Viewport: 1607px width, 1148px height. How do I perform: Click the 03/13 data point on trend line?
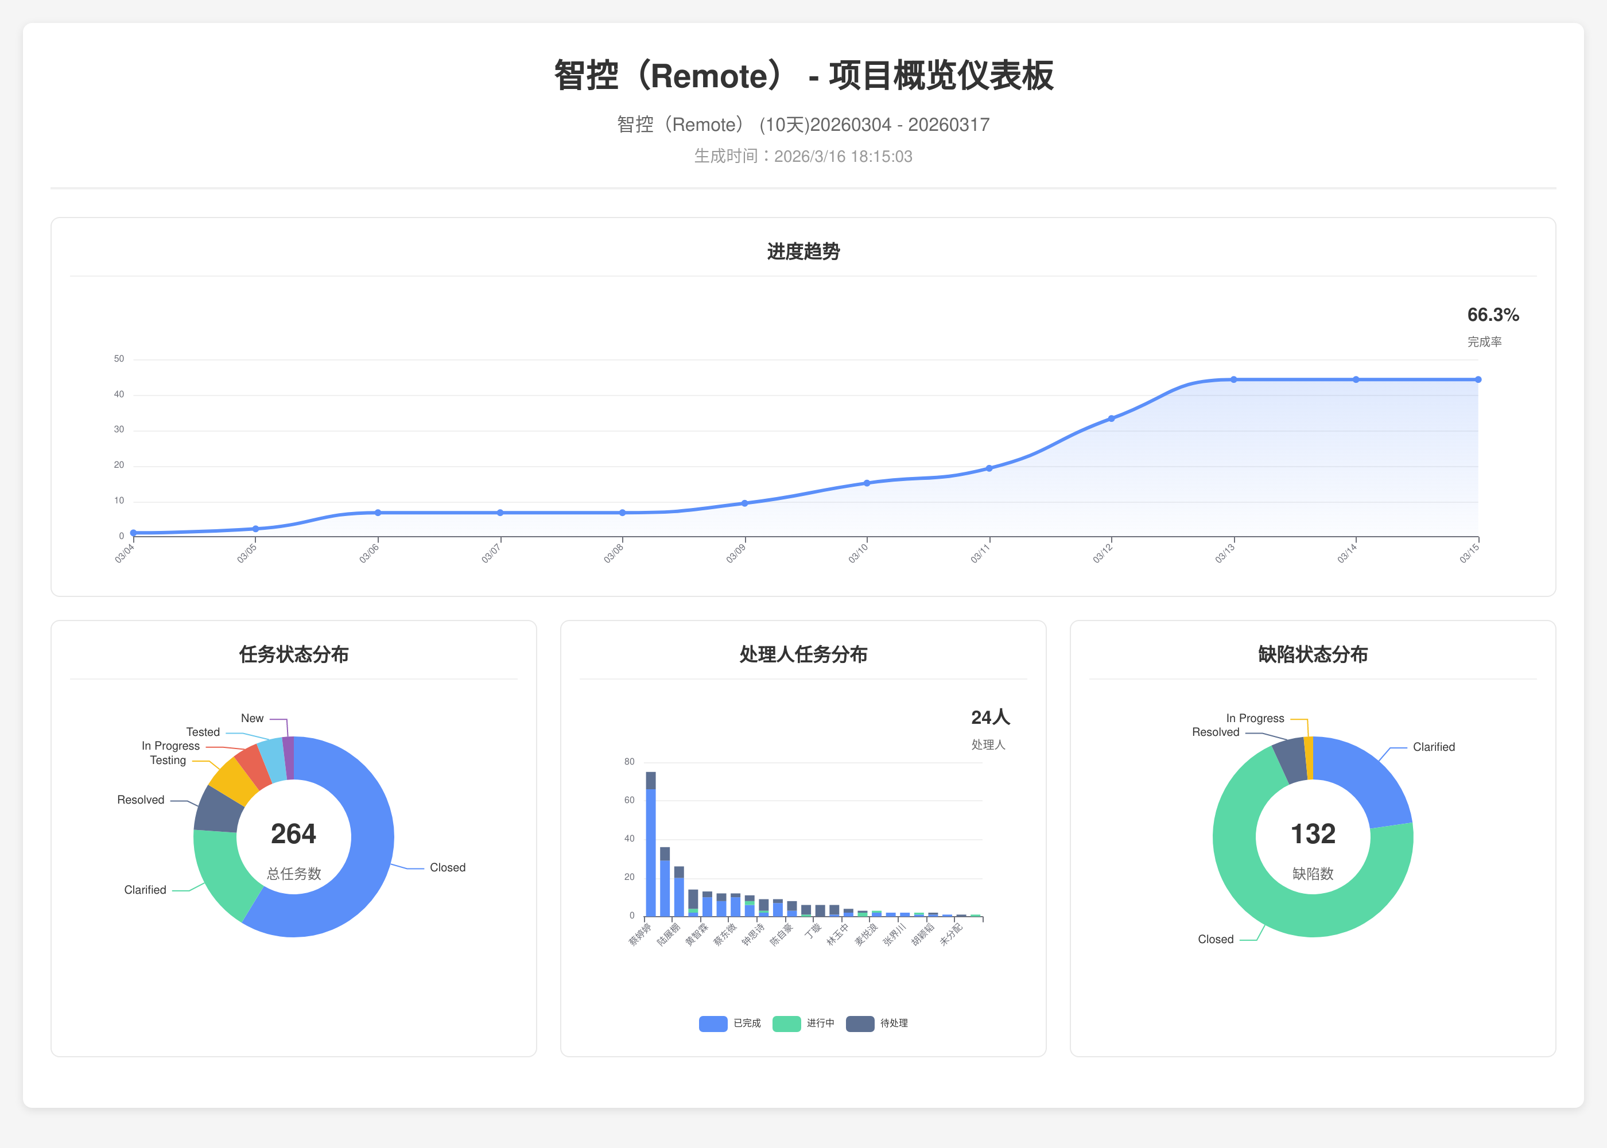click(x=1233, y=379)
